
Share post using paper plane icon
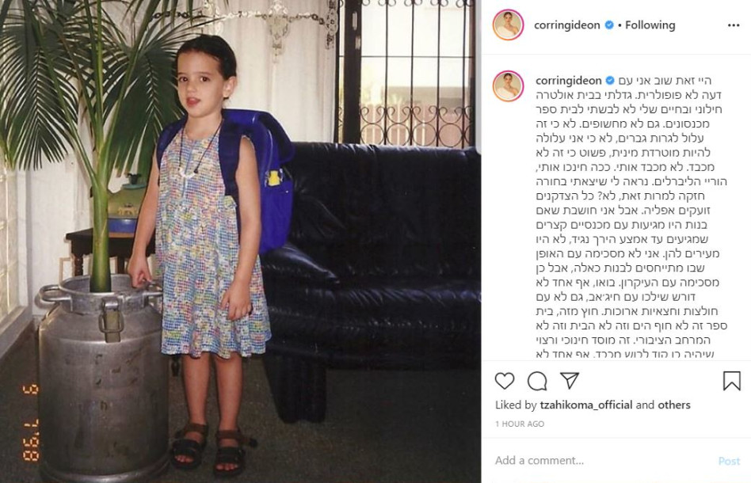570,381
